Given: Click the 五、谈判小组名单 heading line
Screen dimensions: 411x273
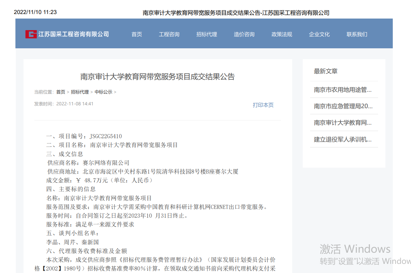Looking at the screenshot, I should [x=72, y=233].
